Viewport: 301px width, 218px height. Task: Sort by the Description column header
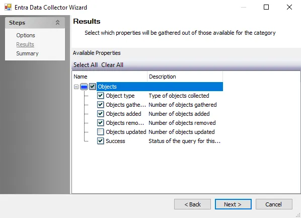(x=185, y=77)
